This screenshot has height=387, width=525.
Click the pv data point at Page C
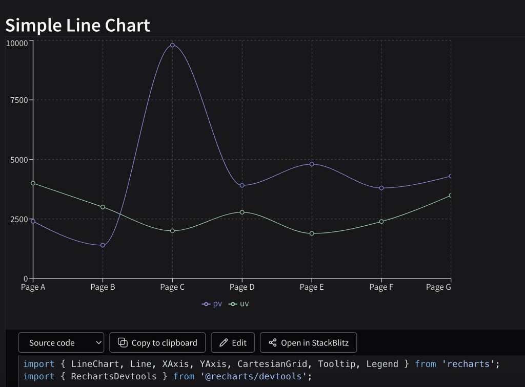[x=172, y=45]
